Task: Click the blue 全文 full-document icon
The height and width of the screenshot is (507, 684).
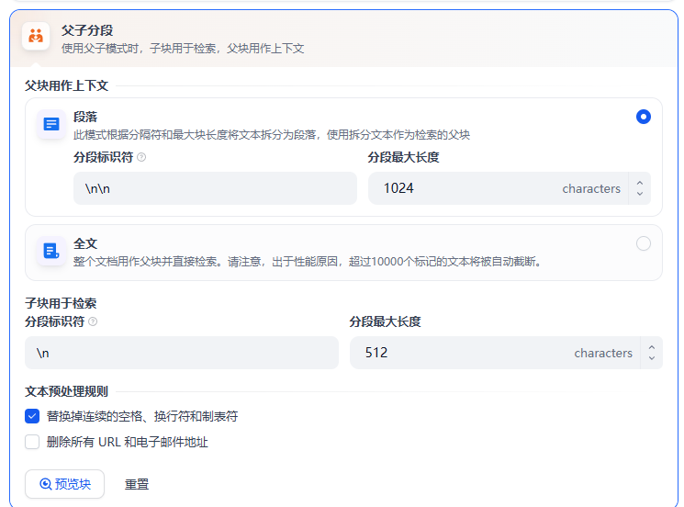Action: (x=51, y=251)
